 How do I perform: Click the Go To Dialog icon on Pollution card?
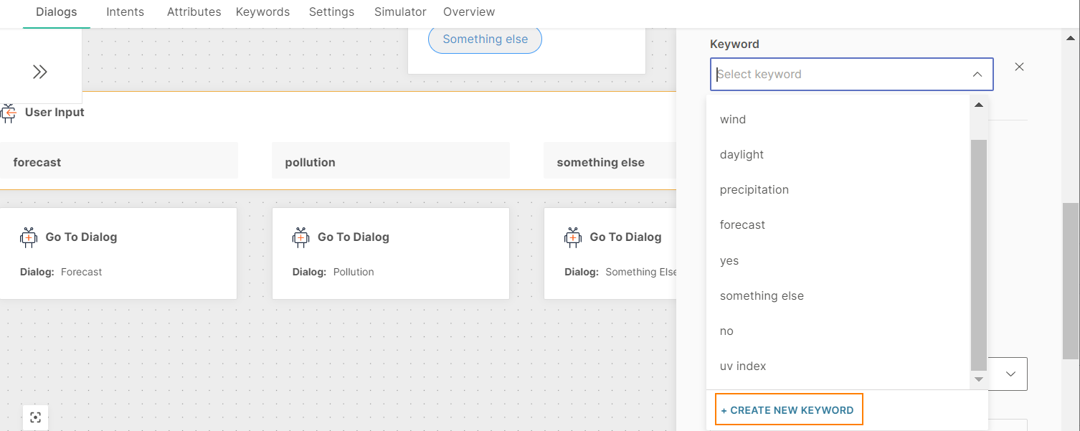click(x=300, y=237)
